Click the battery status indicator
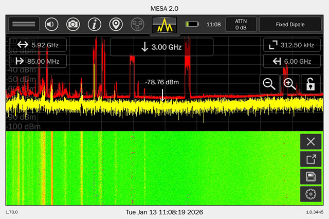This screenshot has width=329, height=219. tap(192, 24)
